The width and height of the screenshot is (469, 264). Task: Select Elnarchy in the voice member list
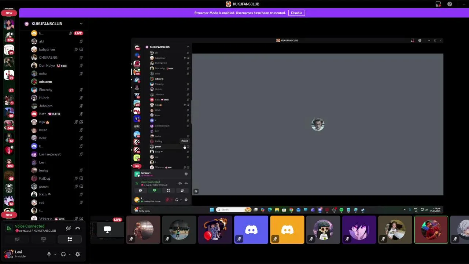pos(57,90)
